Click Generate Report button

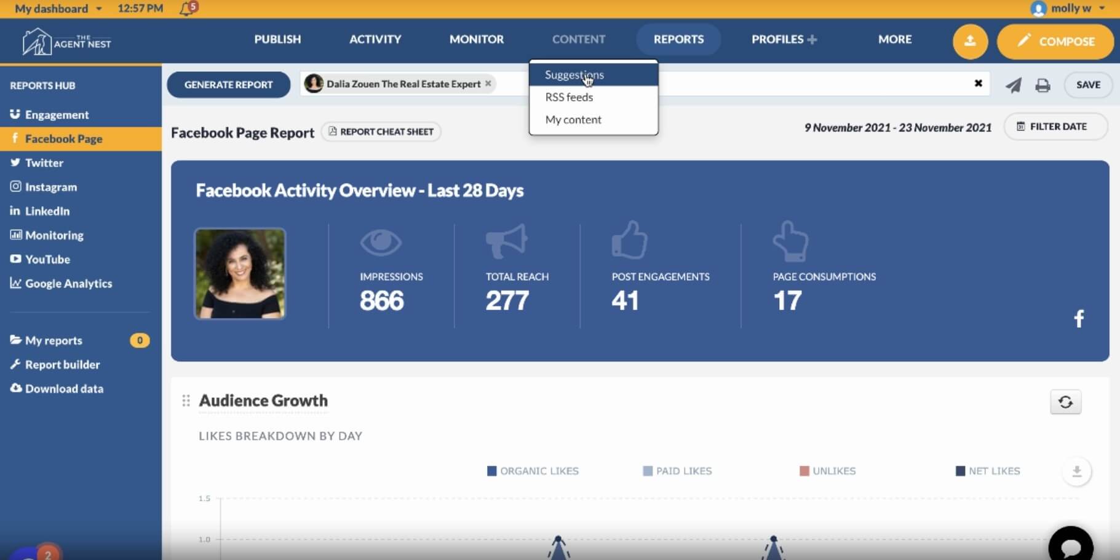228,85
